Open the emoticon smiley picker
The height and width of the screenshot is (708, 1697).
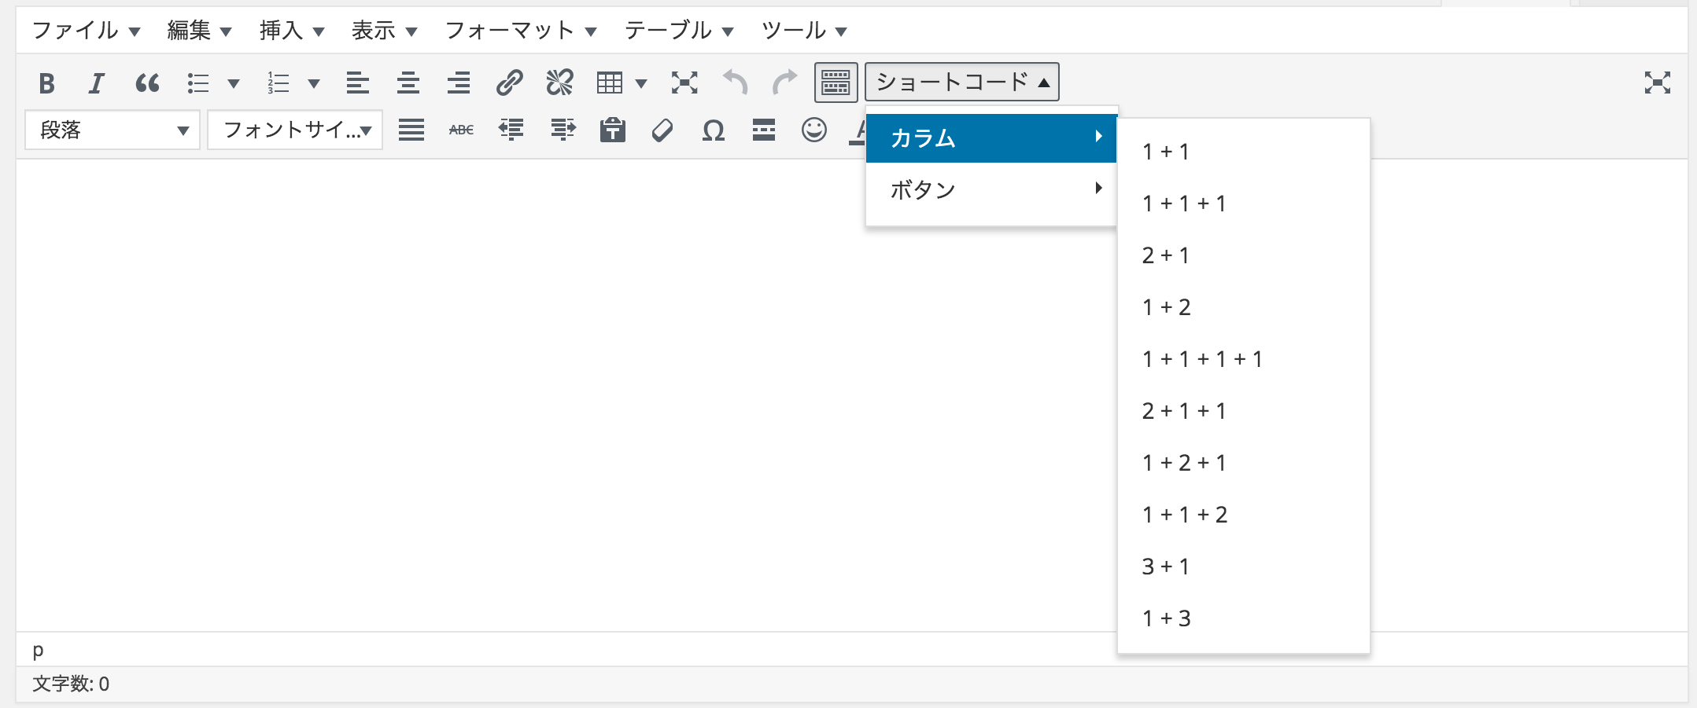pyautogui.click(x=813, y=130)
